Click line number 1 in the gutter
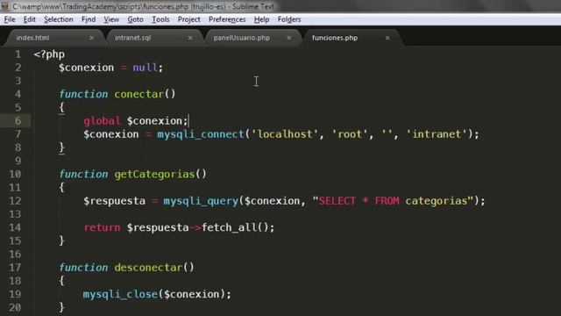The height and width of the screenshot is (316, 561). click(x=18, y=54)
